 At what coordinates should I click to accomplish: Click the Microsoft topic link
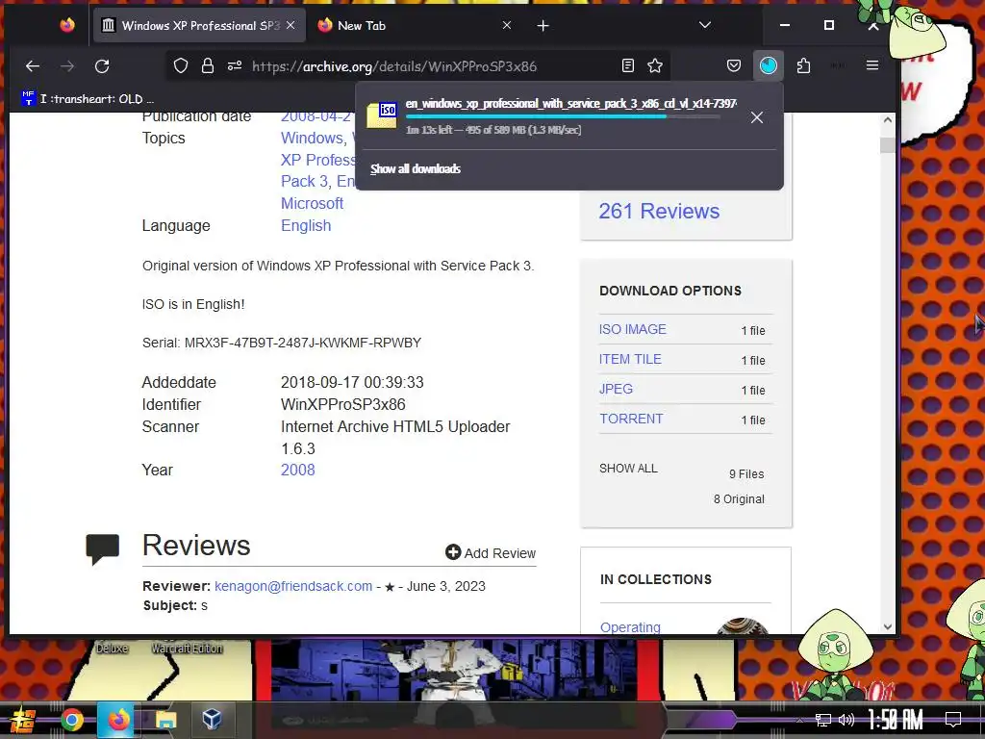point(313,204)
